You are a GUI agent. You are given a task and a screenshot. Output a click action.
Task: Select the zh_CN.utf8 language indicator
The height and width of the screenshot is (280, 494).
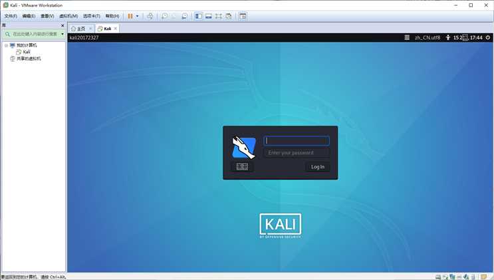[x=428, y=37]
